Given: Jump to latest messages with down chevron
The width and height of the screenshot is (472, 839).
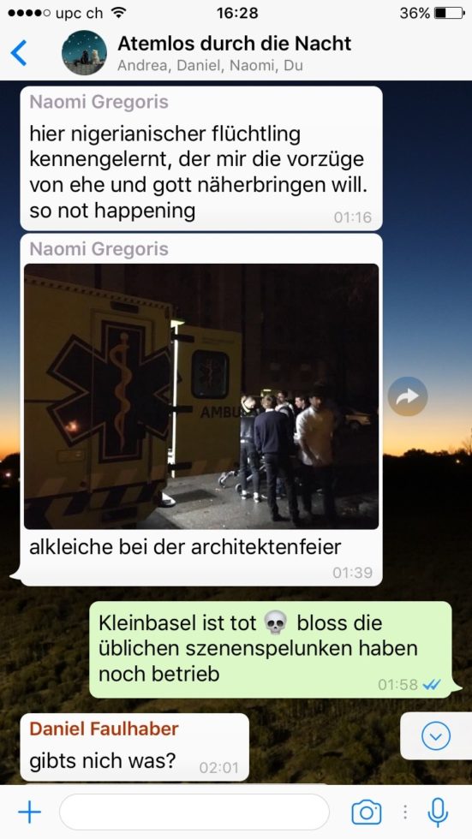Looking at the screenshot, I should pos(436,736).
